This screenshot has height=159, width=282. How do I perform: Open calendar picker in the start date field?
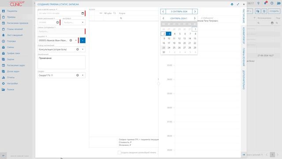click(82, 13)
